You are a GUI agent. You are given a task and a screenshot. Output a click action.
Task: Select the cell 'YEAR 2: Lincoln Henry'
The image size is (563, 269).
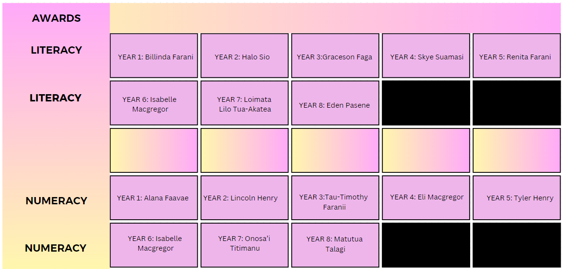pyautogui.click(x=245, y=198)
